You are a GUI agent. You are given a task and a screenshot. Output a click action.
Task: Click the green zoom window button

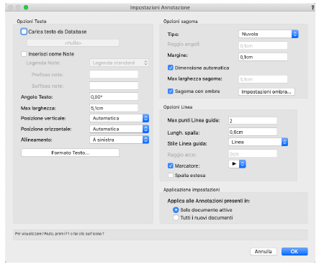[26, 7]
